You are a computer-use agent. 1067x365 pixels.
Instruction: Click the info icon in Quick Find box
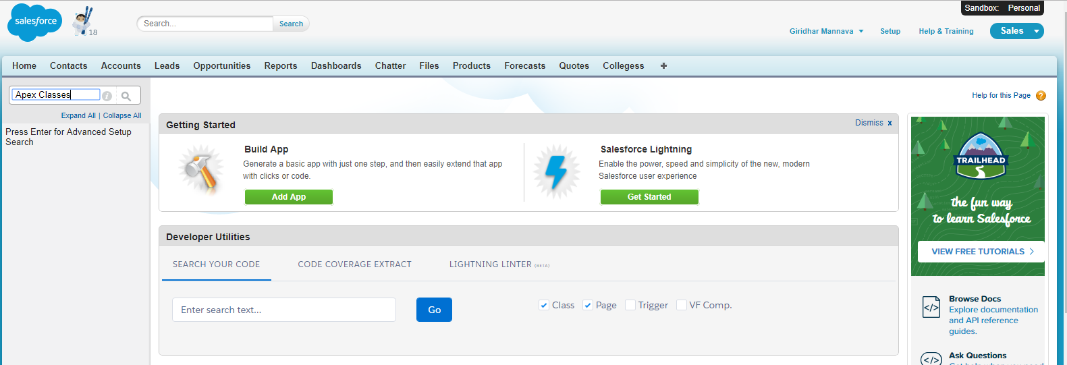coord(107,96)
